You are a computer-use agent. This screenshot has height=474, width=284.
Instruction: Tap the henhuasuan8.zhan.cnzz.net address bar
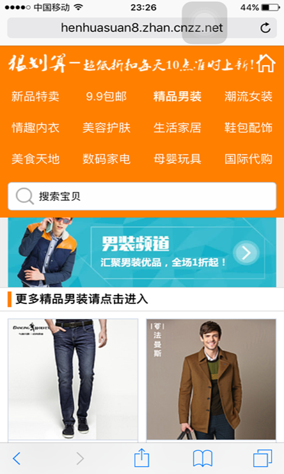(x=142, y=28)
